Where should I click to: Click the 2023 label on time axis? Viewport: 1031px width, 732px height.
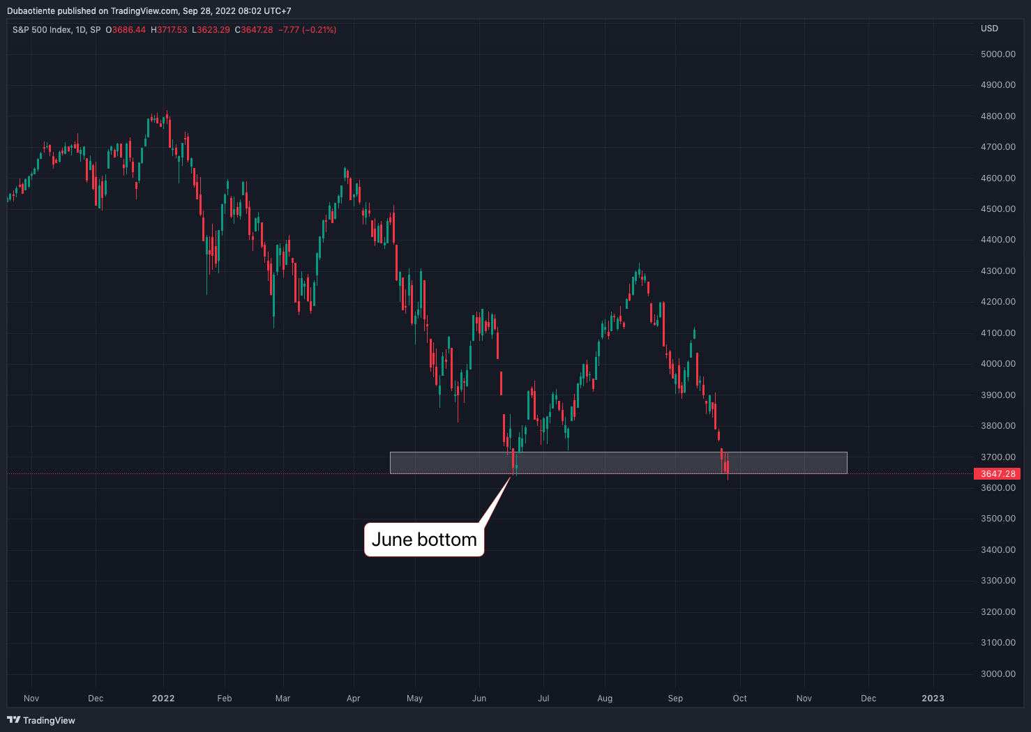click(933, 699)
